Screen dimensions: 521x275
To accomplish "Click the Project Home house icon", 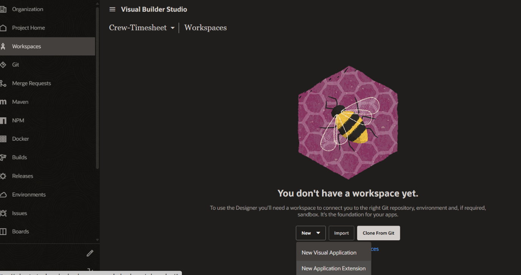I will [x=3, y=28].
